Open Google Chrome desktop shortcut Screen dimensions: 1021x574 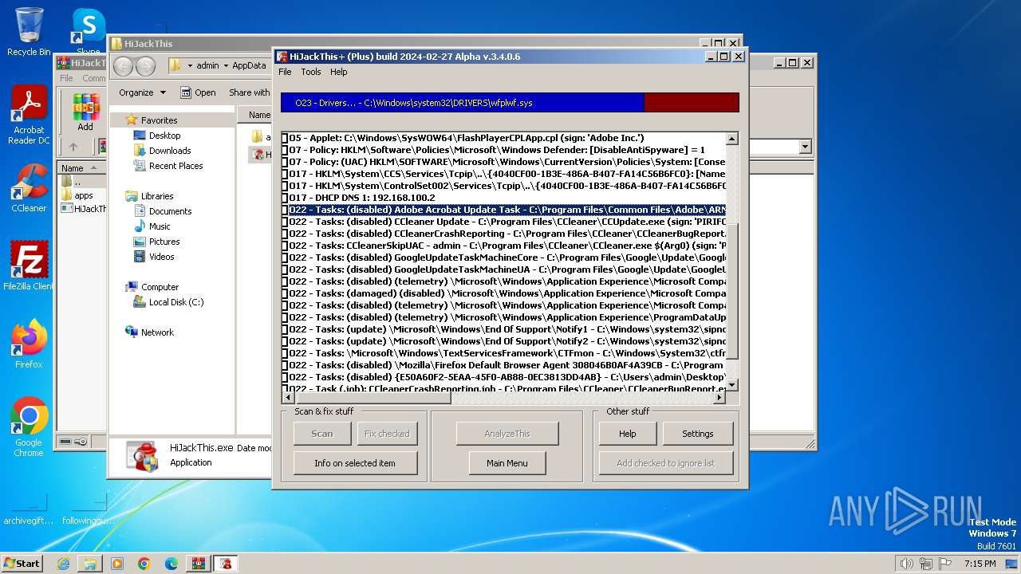pyautogui.click(x=29, y=427)
